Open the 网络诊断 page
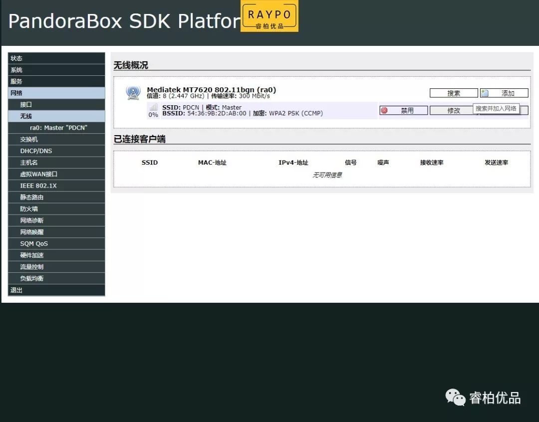539x422 pixels. pos(56,220)
